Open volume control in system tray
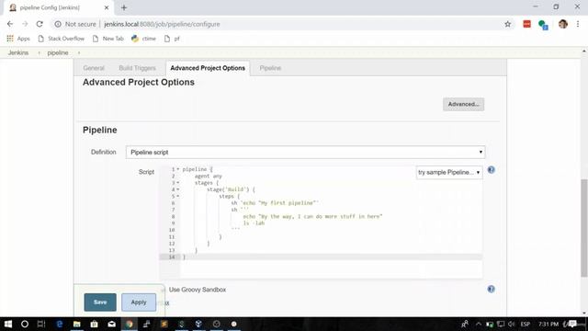Image resolution: width=588 pixels, height=331 pixels. pos(512,324)
